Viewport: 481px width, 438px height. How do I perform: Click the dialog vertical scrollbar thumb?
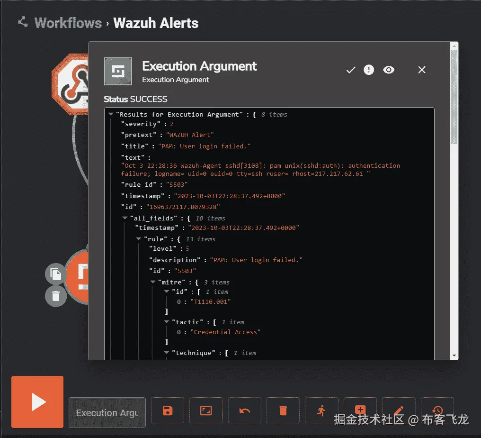tap(454, 97)
